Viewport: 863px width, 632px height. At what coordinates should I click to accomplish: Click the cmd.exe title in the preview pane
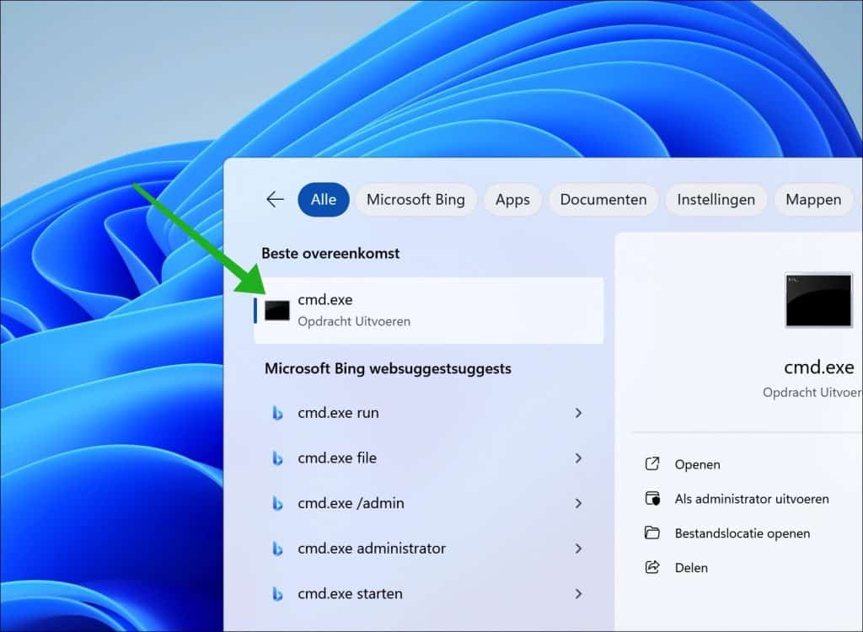coord(819,367)
